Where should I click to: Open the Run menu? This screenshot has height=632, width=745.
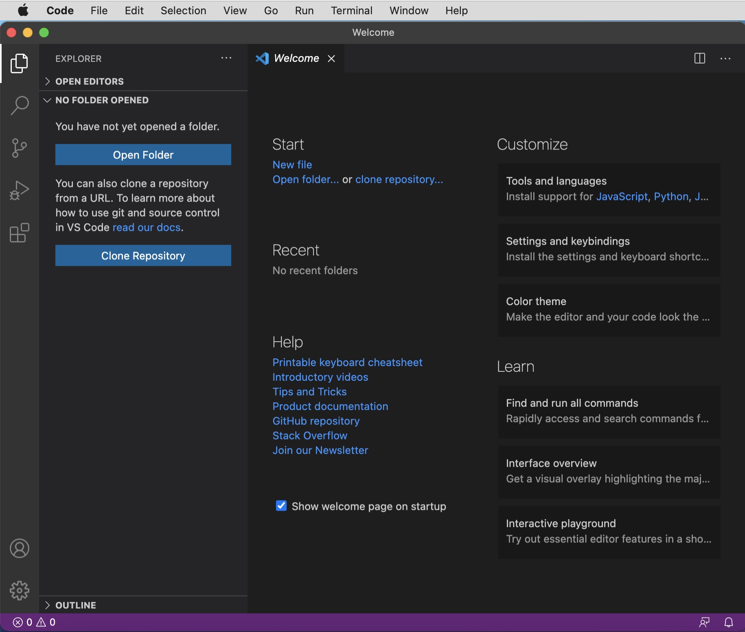[304, 11]
